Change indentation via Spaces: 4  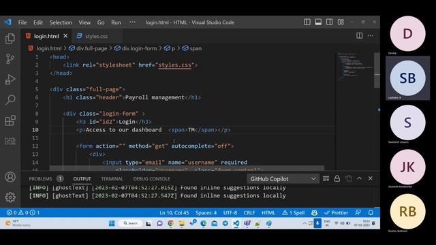[x=206, y=213]
